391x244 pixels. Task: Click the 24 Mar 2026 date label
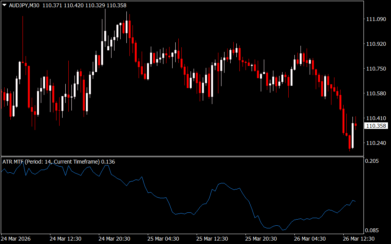pos(16,239)
